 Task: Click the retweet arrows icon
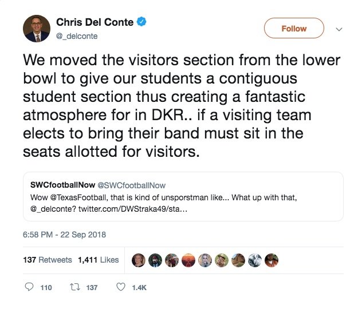[x=73, y=288]
